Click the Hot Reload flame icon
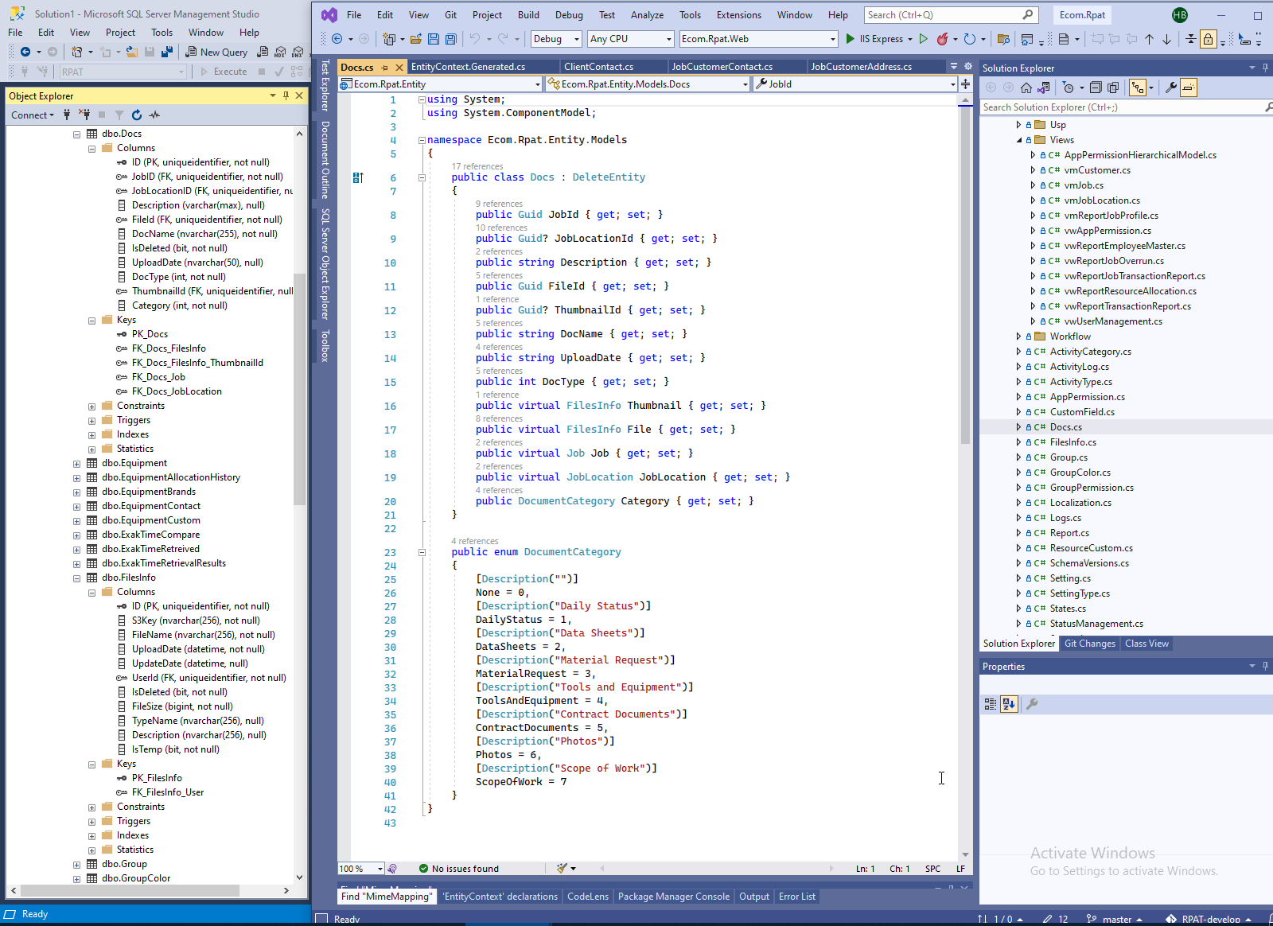 click(942, 39)
